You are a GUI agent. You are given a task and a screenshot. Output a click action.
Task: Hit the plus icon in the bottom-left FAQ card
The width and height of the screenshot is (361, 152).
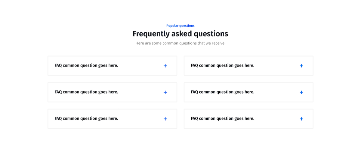(165, 119)
